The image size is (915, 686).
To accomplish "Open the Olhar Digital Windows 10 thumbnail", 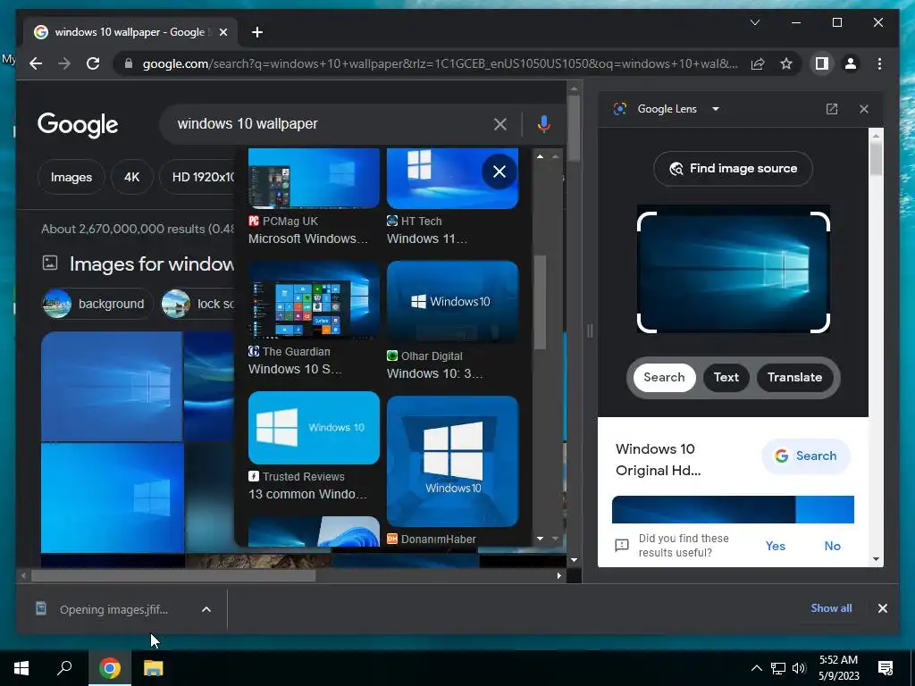I will point(452,302).
